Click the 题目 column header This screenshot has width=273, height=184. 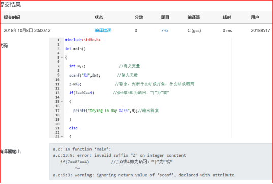(165, 17)
